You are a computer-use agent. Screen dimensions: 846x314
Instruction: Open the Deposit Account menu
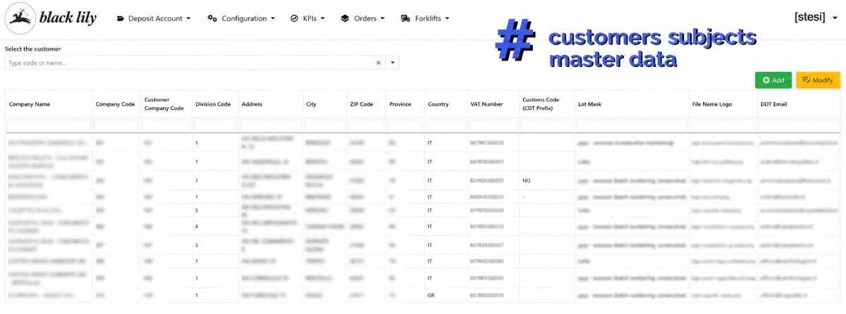click(x=154, y=18)
